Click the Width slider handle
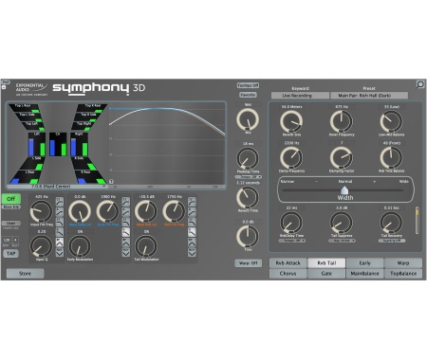The width and height of the screenshot is (427, 360). (344, 190)
